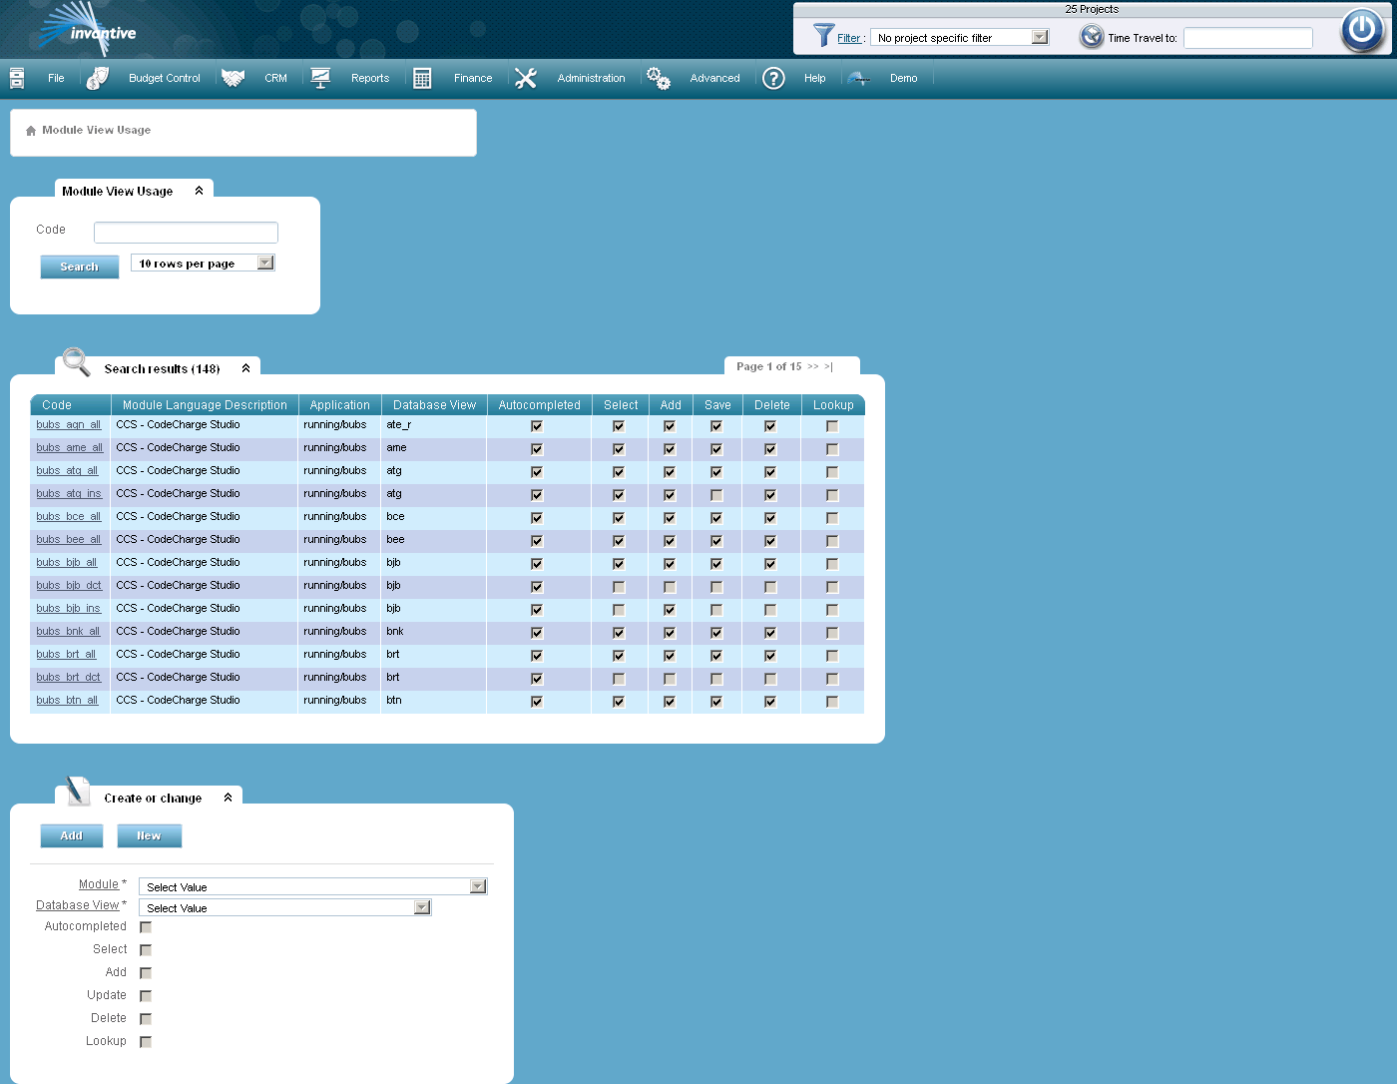The height and width of the screenshot is (1084, 1397).
Task: Open the Finance calculator icon
Action: 421,77
